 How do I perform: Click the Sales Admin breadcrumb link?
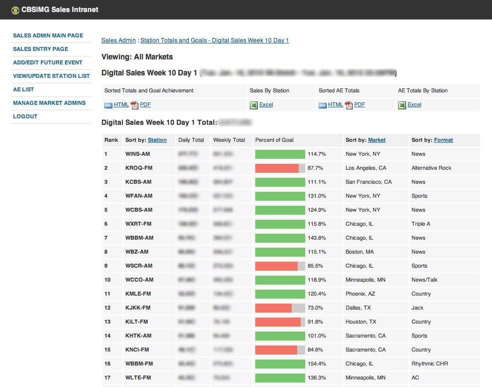coord(118,40)
